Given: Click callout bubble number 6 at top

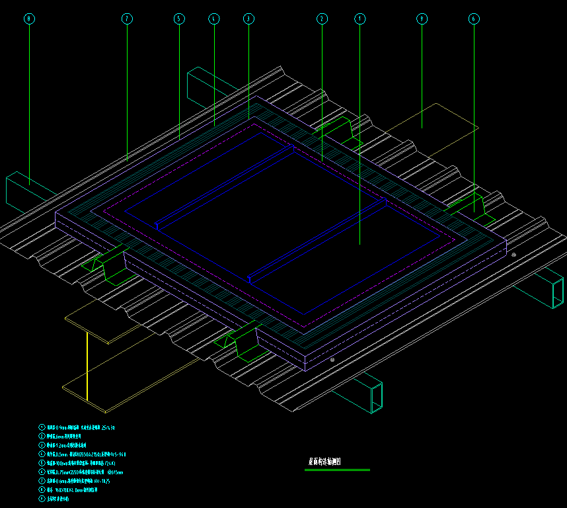Looking at the screenshot, I should (x=474, y=19).
